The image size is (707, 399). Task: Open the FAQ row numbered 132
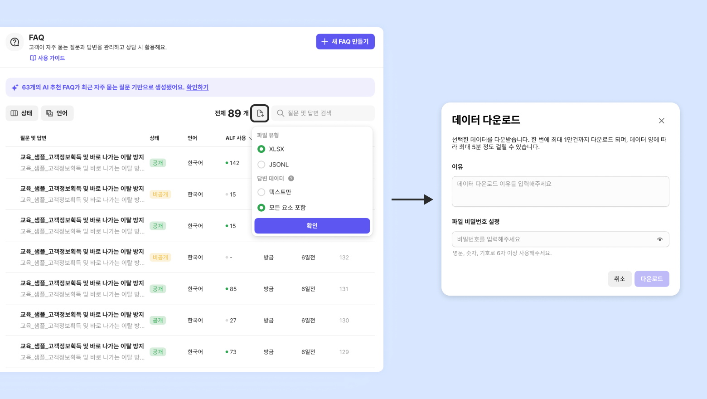(190, 257)
